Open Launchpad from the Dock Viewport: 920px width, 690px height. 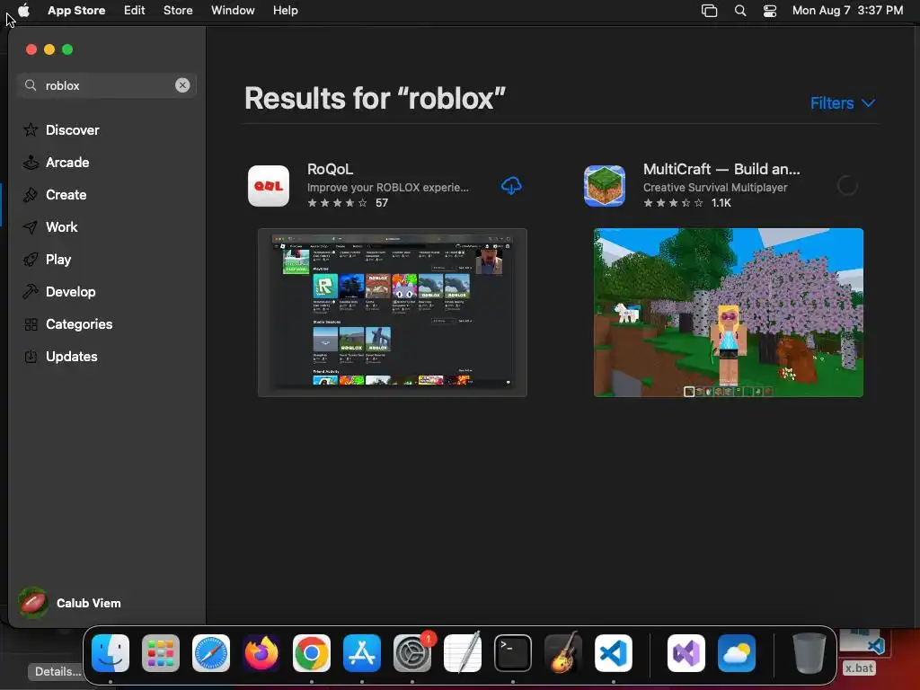pos(161,653)
